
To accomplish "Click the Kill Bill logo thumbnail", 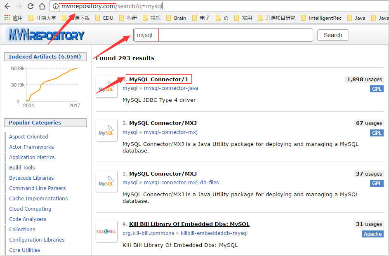I will click(106, 231).
